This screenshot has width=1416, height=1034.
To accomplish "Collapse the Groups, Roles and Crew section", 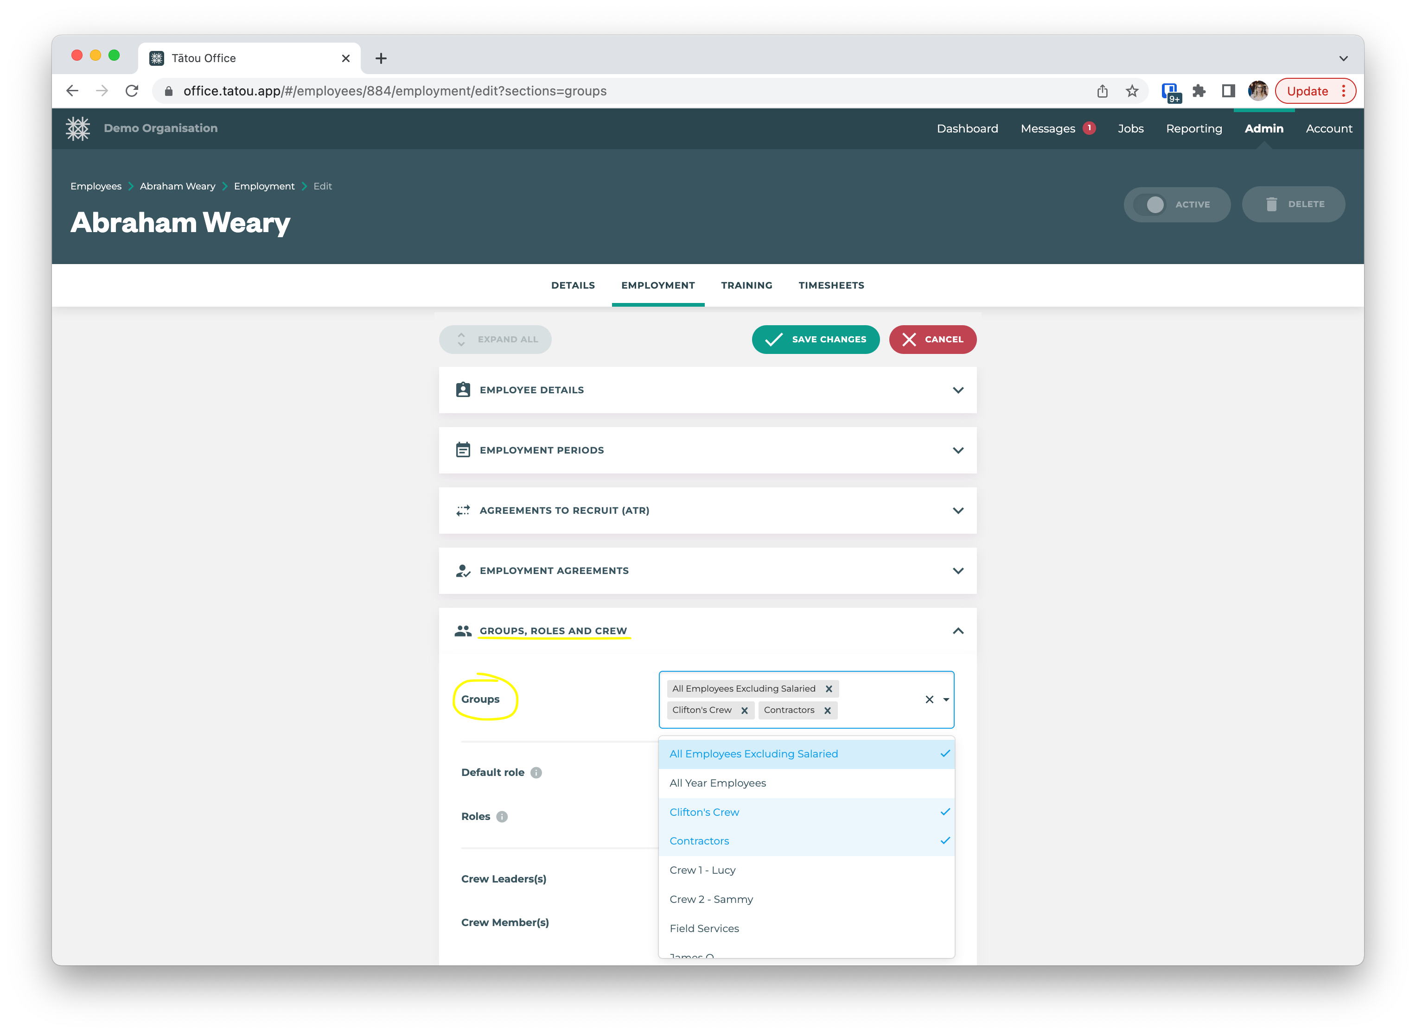I will [x=957, y=631].
